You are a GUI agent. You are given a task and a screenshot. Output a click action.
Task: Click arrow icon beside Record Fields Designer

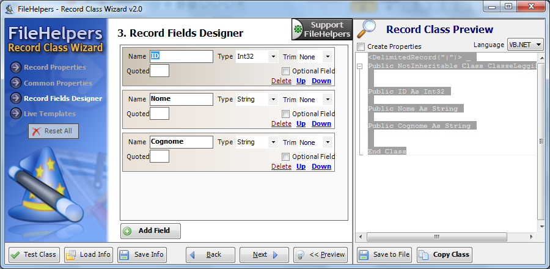pyautogui.click(x=16, y=98)
